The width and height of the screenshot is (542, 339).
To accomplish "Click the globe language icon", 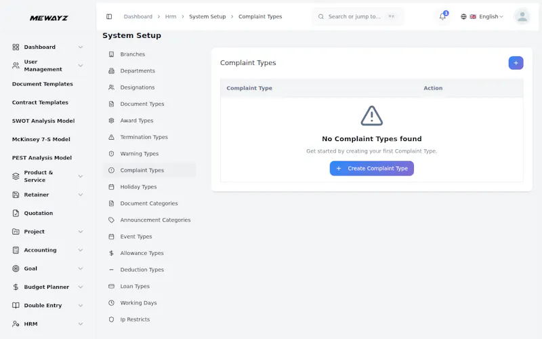I will pos(463,16).
